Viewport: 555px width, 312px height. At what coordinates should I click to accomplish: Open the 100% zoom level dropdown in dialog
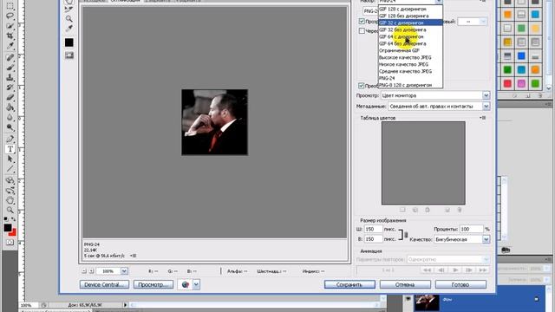click(124, 271)
